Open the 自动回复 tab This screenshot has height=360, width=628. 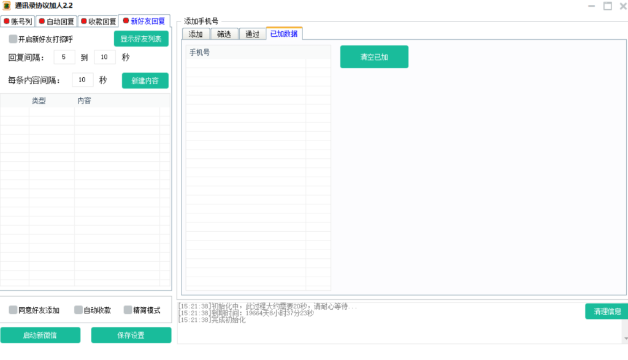click(56, 21)
